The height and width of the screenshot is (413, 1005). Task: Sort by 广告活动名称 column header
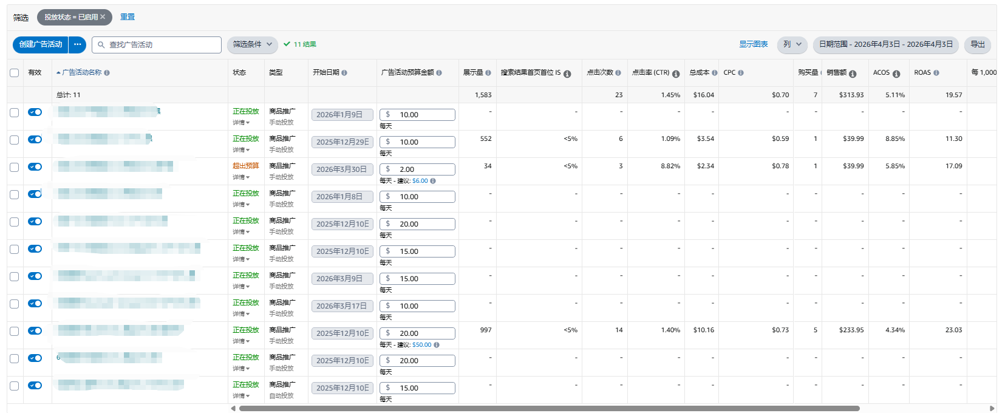[81, 73]
